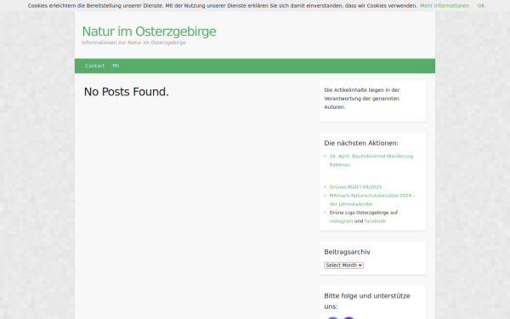Click the 'Beitragsarchiv' widget heading
This screenshot has width=510, height=319.
(x=347, y=252)
